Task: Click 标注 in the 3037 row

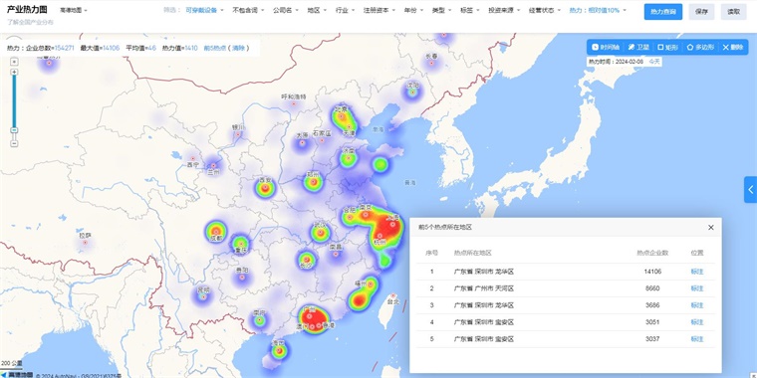Action: (697, 339)
